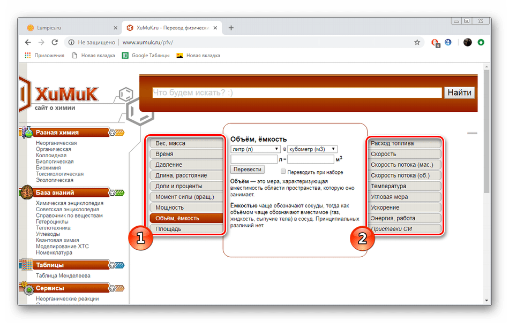Click the table icon beside Таблицы
Viewport: 509px width, 323px height.
[27, 265]
